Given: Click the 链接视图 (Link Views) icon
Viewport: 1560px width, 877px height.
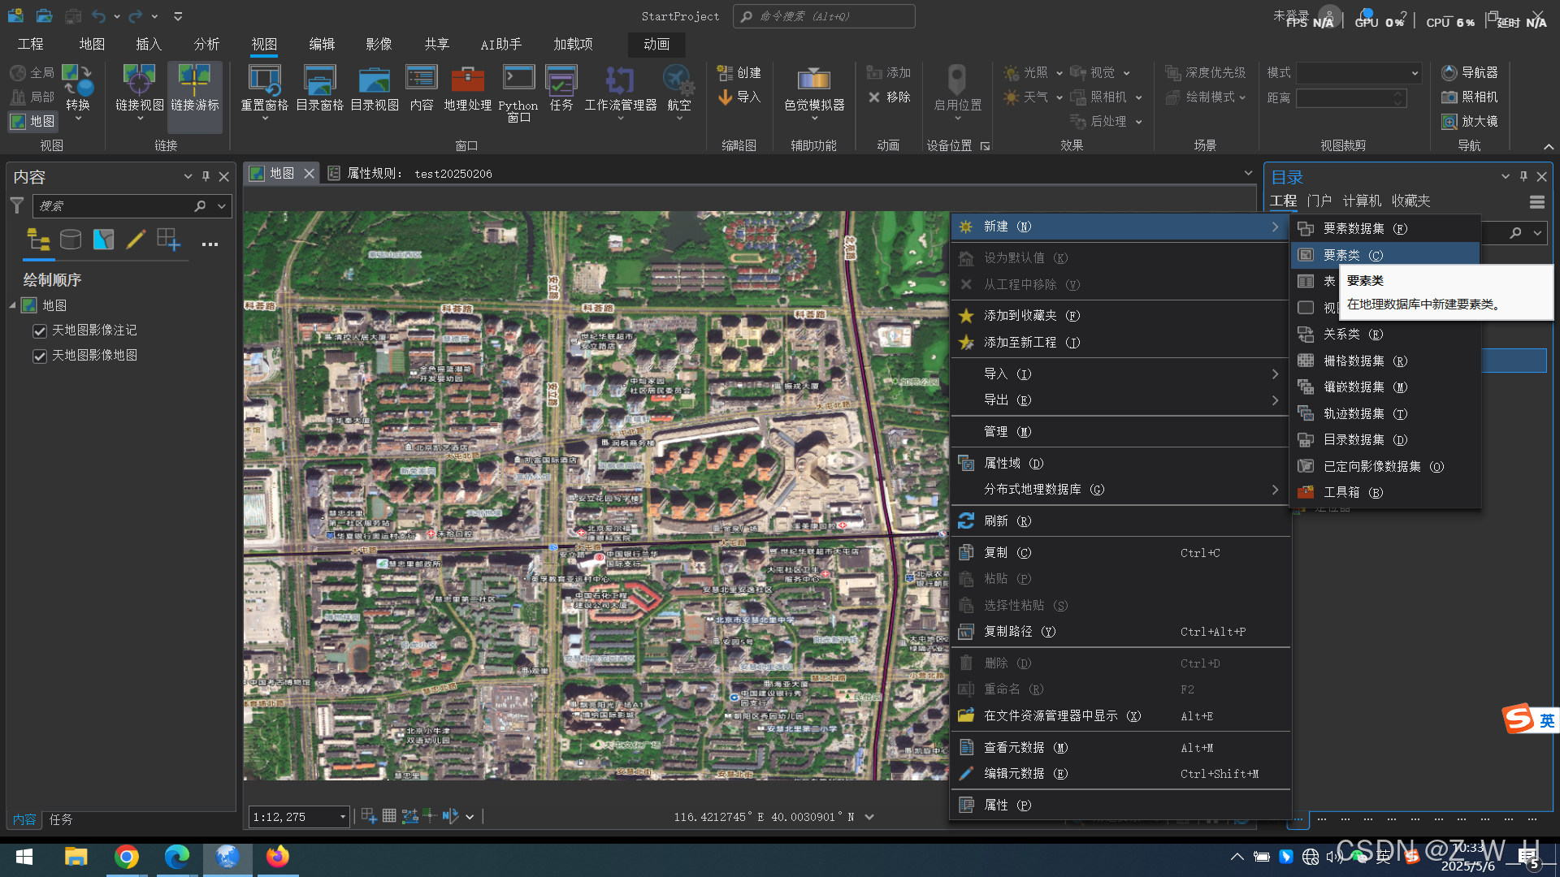Looking at the screenshot, I should 139,81.
